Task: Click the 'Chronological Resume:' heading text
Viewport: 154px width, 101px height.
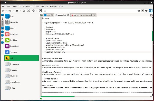Action: (52, 58)
